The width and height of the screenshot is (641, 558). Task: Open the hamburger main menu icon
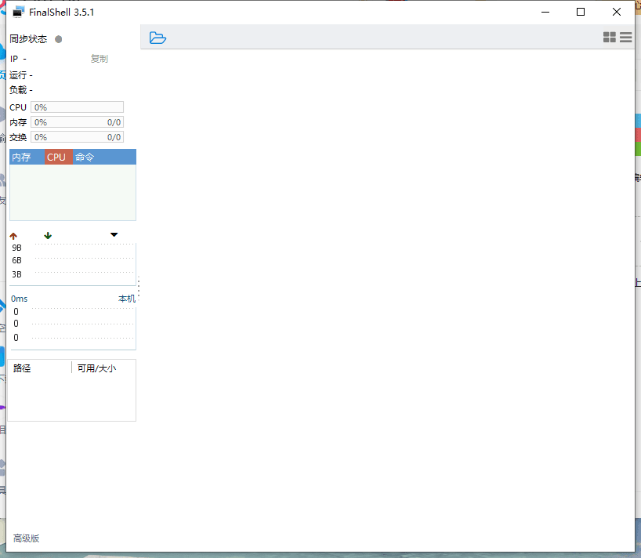(625, 38)
